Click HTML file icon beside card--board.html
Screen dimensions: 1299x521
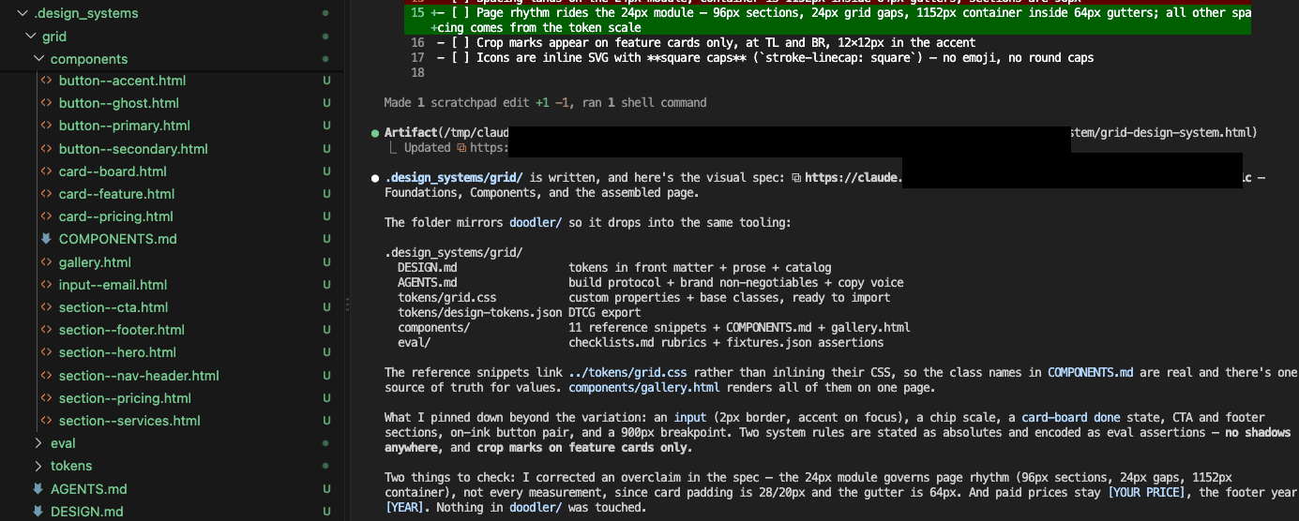(x=46, y=171)
